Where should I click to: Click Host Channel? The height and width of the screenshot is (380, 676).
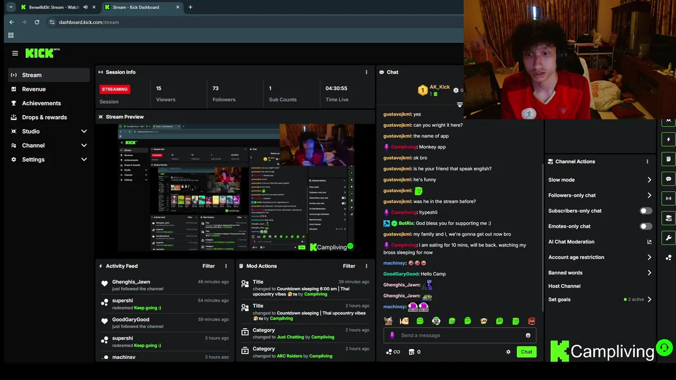coord(564,286)
